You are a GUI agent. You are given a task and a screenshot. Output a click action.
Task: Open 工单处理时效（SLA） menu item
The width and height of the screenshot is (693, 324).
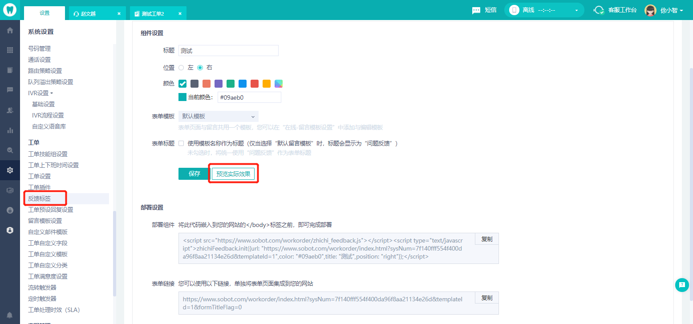[54, 310]
